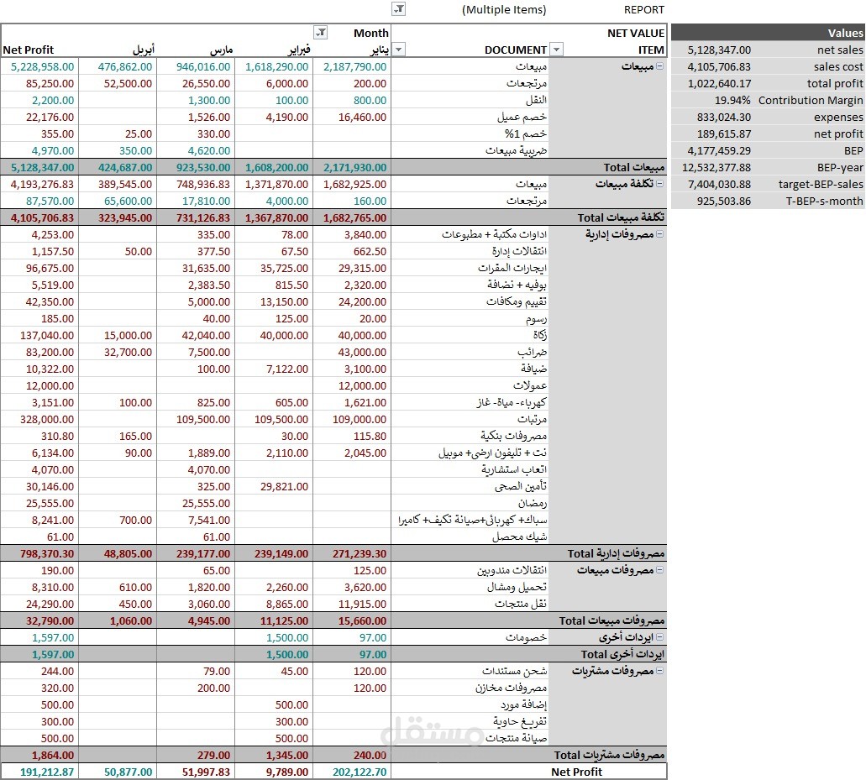Select the April net profit 50,877.00
Screen dimensions: 866x780
tap(128, 772)
